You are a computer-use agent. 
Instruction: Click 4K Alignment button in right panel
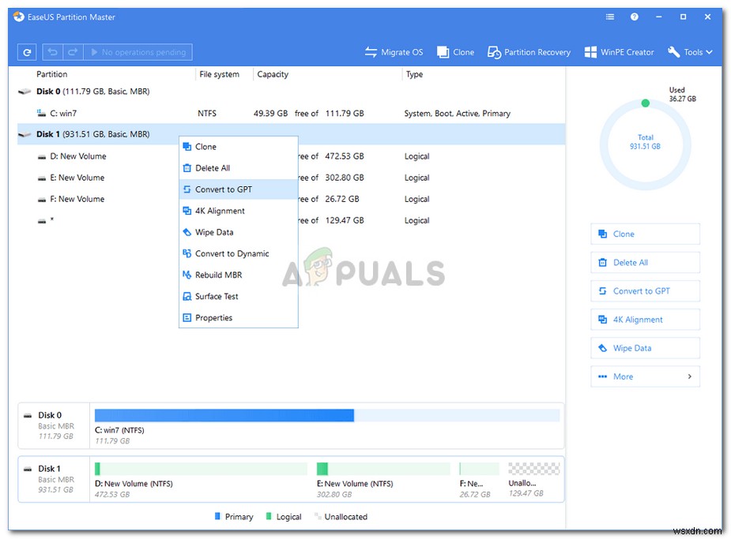point(645,320)
